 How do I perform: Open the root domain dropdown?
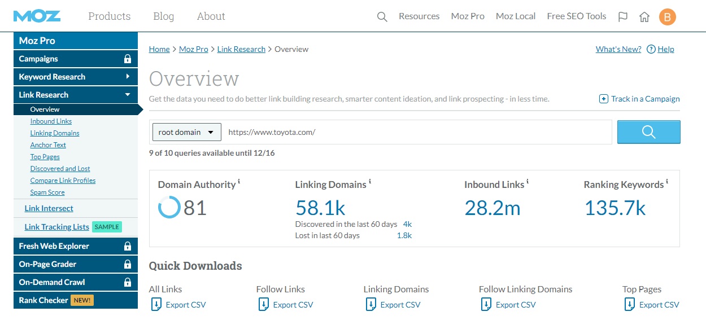pos(186,132)
